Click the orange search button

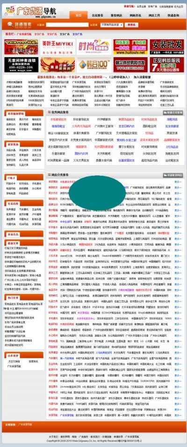click(x=131, y=25)
